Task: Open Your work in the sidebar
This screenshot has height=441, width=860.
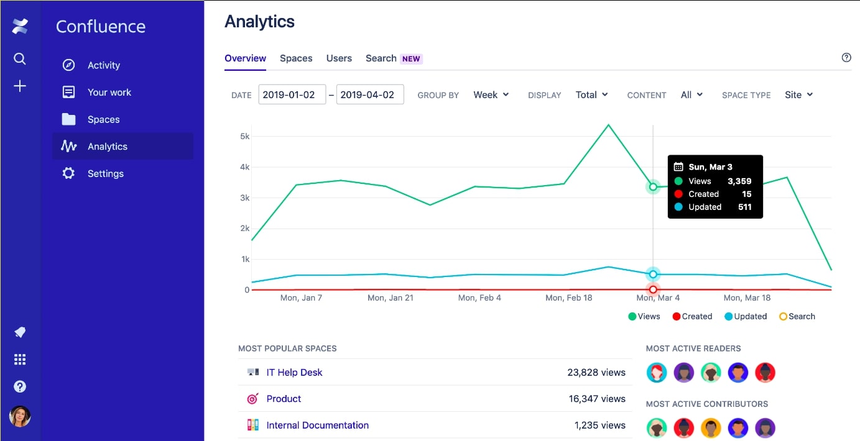Action: tap(123, 92)
